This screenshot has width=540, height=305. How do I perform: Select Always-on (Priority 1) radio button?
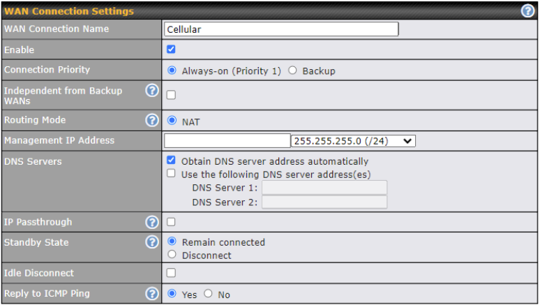coord(172,70)
